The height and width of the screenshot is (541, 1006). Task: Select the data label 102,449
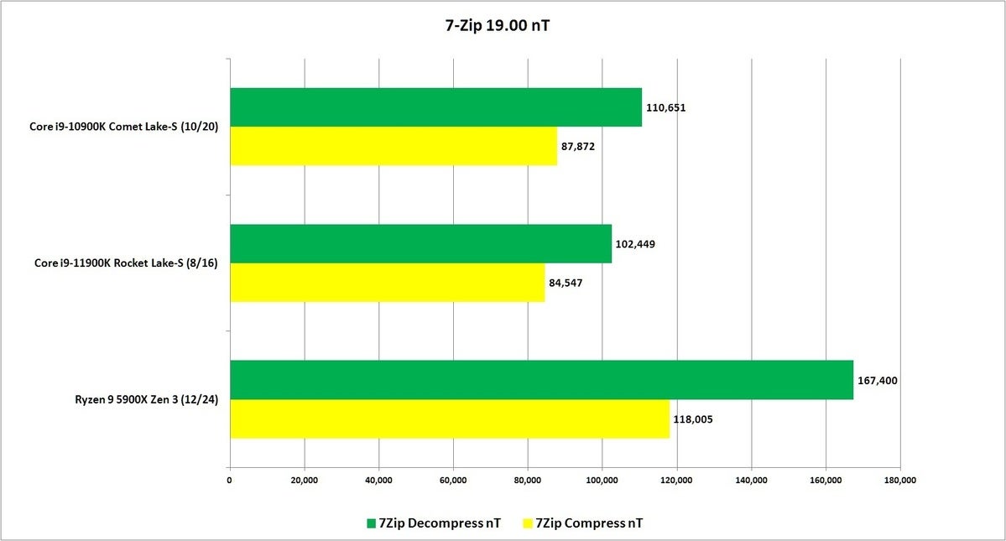[635, 244]
